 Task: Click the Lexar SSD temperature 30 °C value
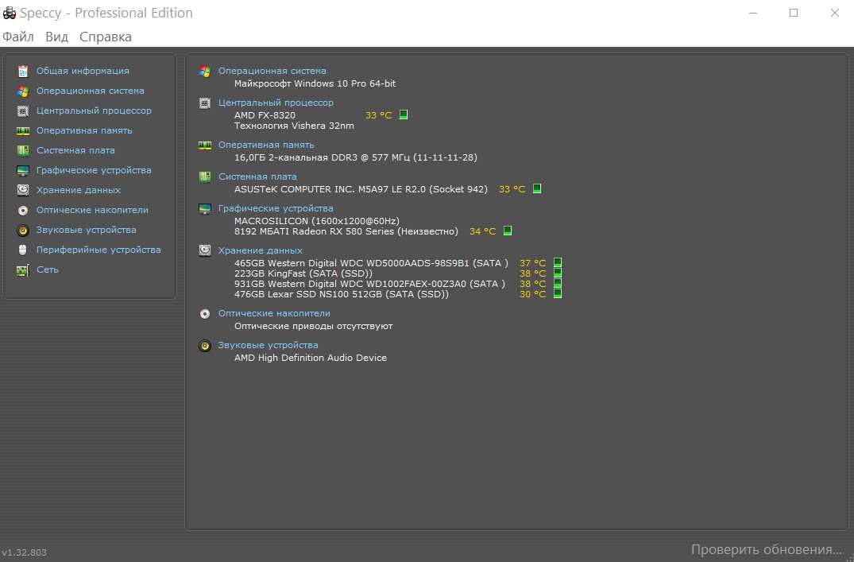[x=533, y=294]
